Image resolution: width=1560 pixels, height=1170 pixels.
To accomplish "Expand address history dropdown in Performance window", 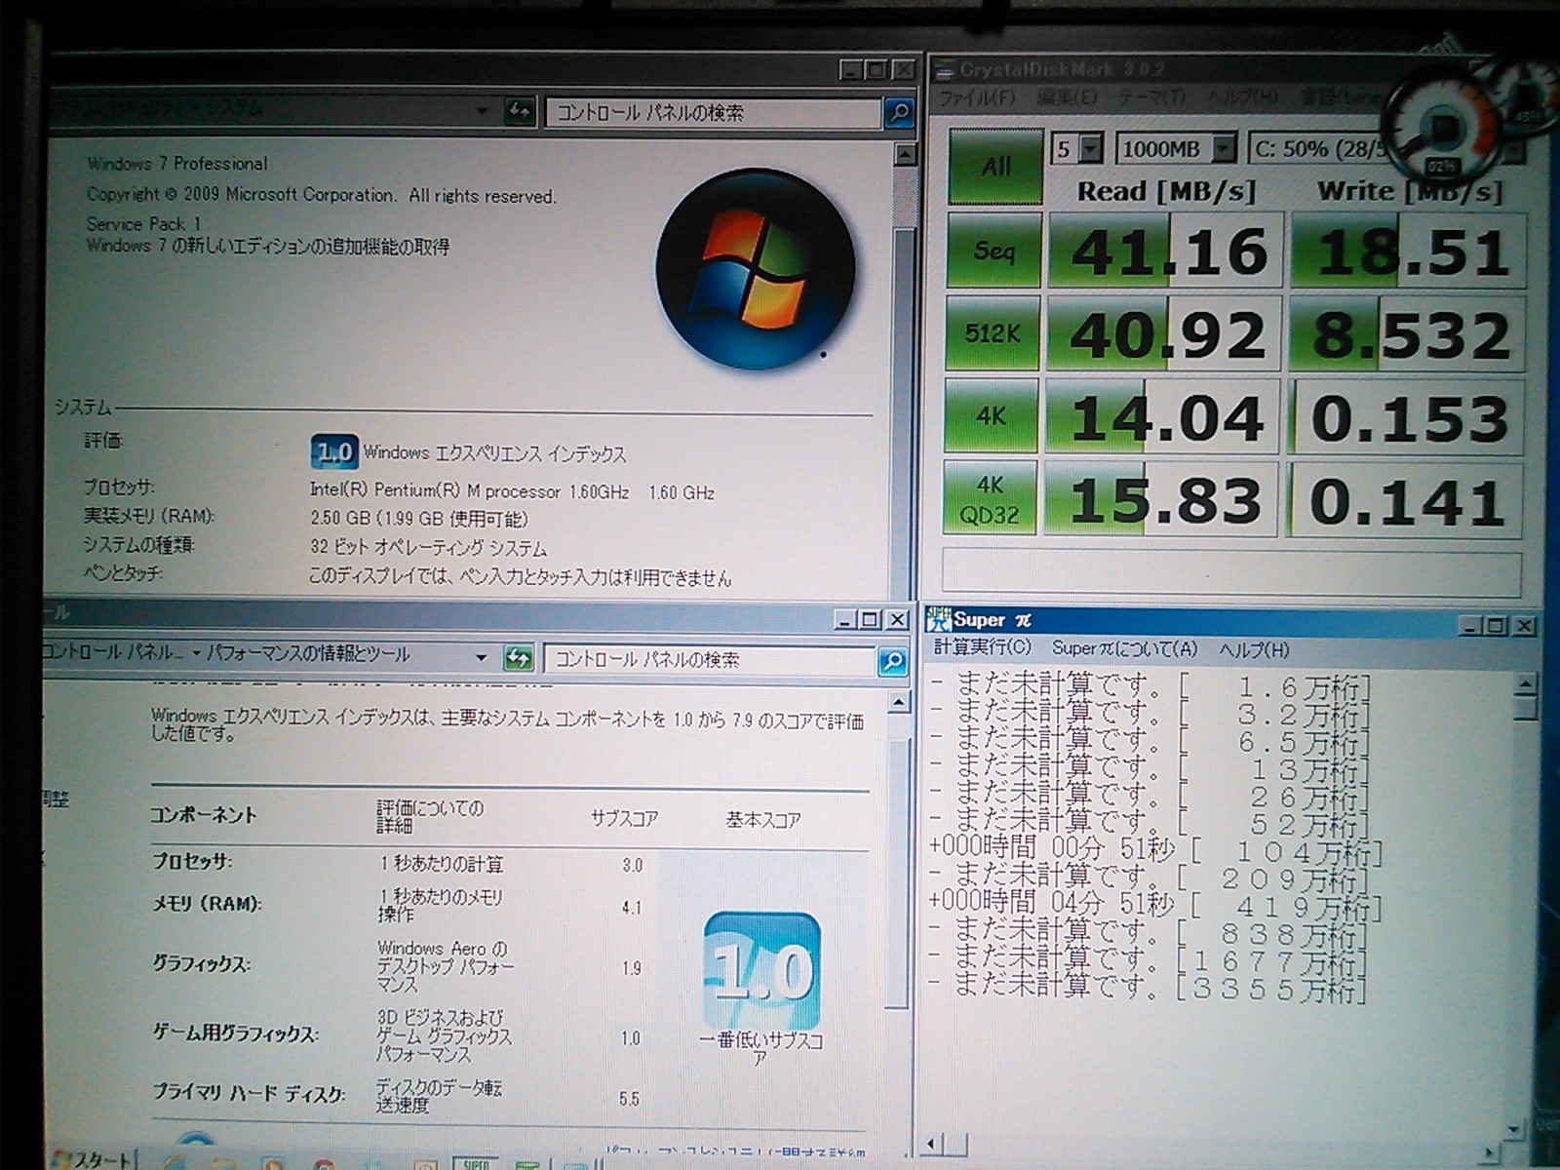I will pos(481,658).
